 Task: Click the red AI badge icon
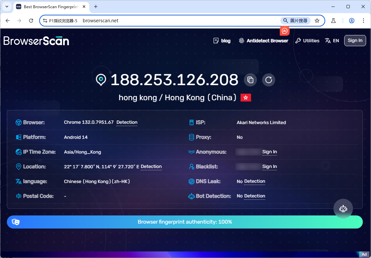point(285,31)
